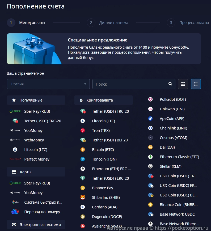This screenshot has width=211, height=231.
Task: Click the SBER logo under Популярные
Action: click(x=15, y=111)
